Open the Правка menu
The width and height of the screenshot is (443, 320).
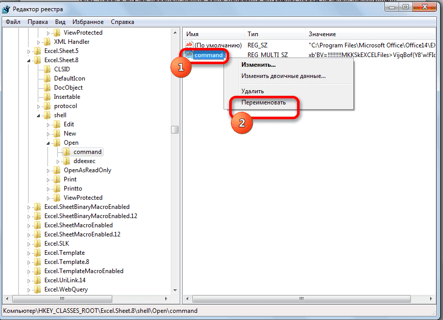tap(38, 22)
